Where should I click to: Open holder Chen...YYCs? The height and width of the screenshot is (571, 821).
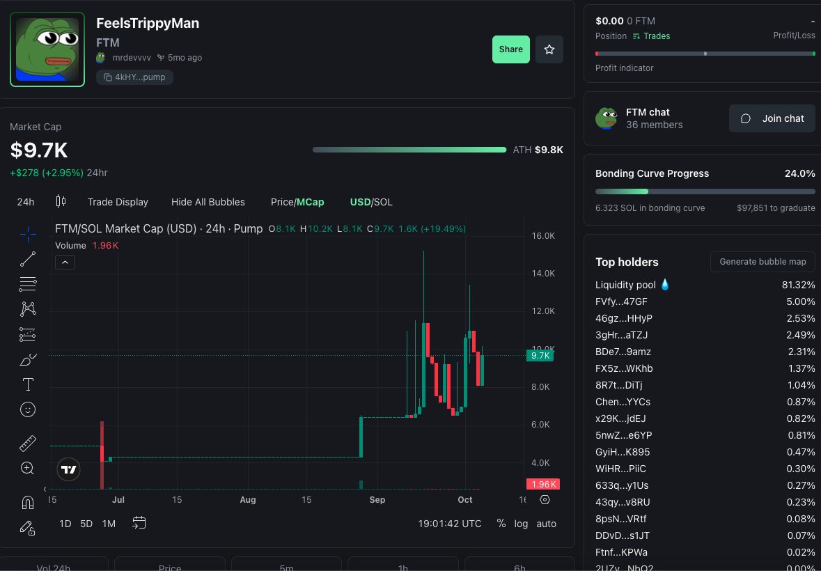click(x=623, y=402)
